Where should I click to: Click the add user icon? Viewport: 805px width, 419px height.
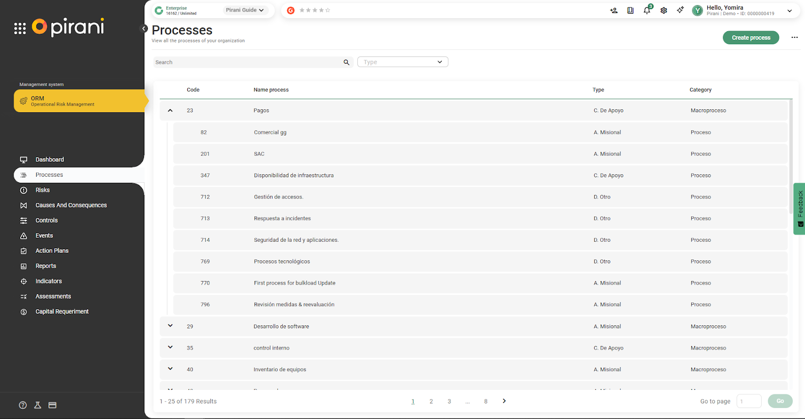614,11
